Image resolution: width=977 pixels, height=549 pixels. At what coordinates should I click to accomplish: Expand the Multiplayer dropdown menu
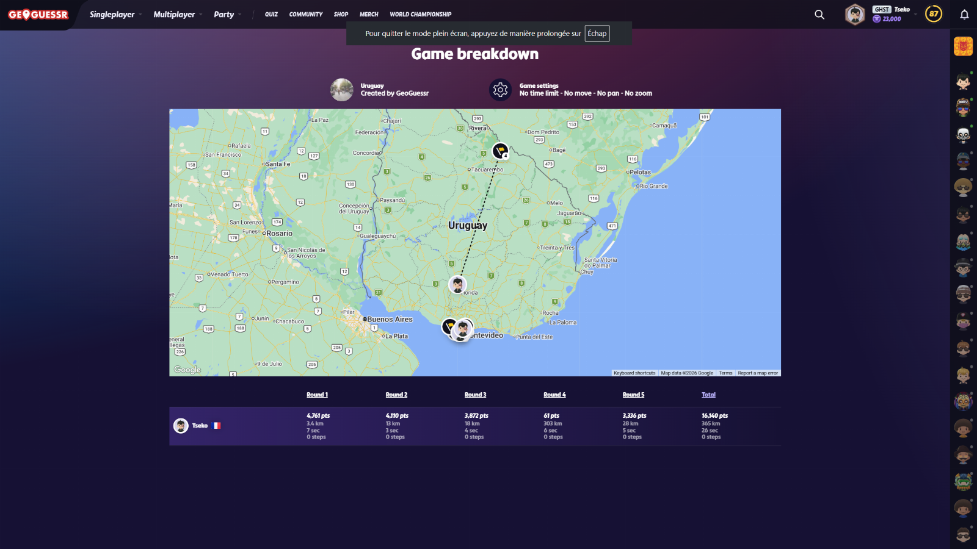coord(177,14)
